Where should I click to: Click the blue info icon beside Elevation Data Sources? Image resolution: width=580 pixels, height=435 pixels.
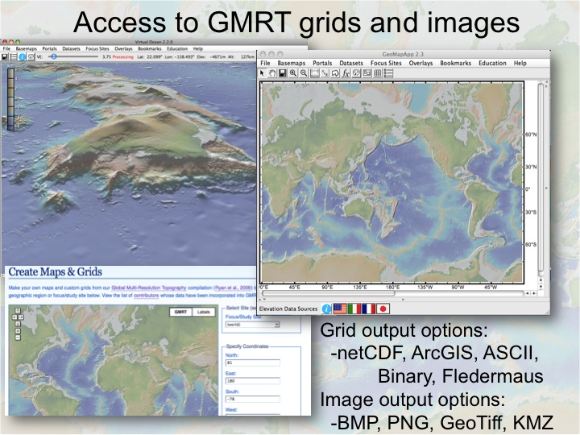pos(326,308)
